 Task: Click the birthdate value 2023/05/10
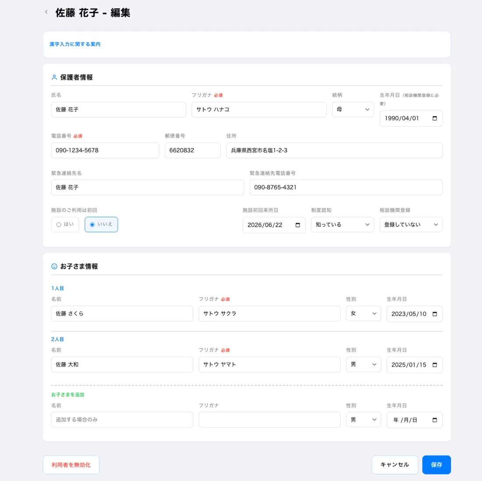pyautogui.click(x=409, y=314)
